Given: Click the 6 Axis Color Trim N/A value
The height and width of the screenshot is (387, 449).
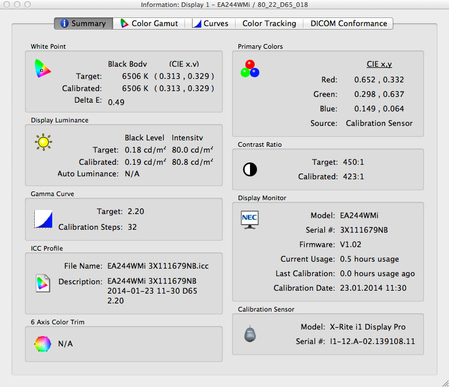Looking at the screenshot, I should pyautogui.click(x=66, y=343).
